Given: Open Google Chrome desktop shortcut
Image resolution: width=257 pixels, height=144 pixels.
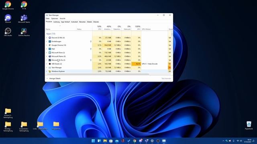Looking at the screenshot, I should (8, 5).
